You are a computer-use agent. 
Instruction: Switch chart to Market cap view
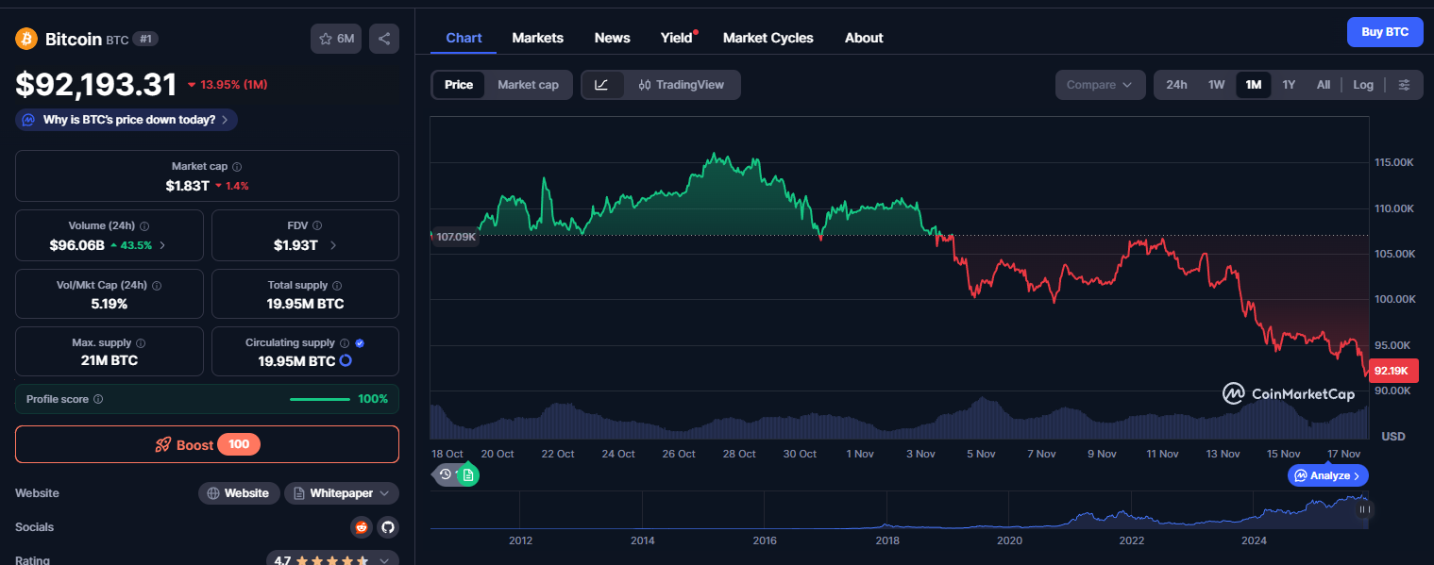pos(528,85)
